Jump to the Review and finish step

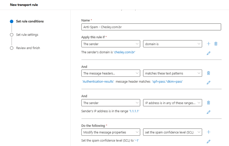pos(28,48)
